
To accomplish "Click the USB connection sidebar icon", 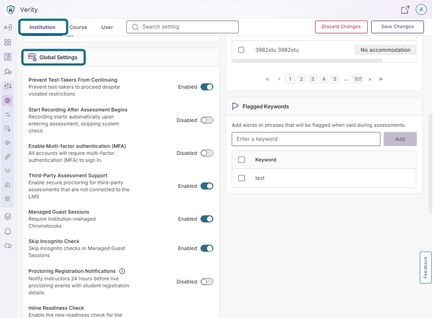I will pos(7,143).
